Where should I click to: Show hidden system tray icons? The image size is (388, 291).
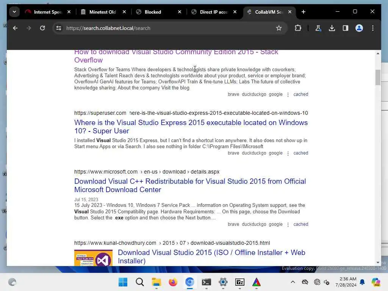(x=293, y=282)
